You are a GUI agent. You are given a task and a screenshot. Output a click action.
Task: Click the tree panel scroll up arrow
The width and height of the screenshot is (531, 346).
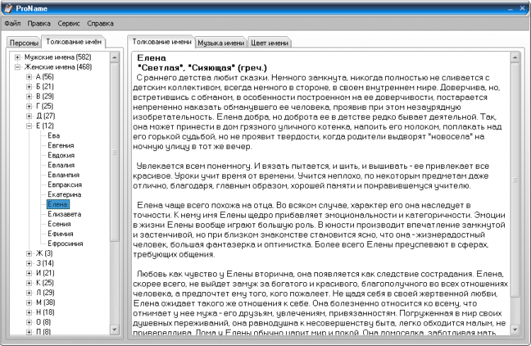(x=115, y=57)
